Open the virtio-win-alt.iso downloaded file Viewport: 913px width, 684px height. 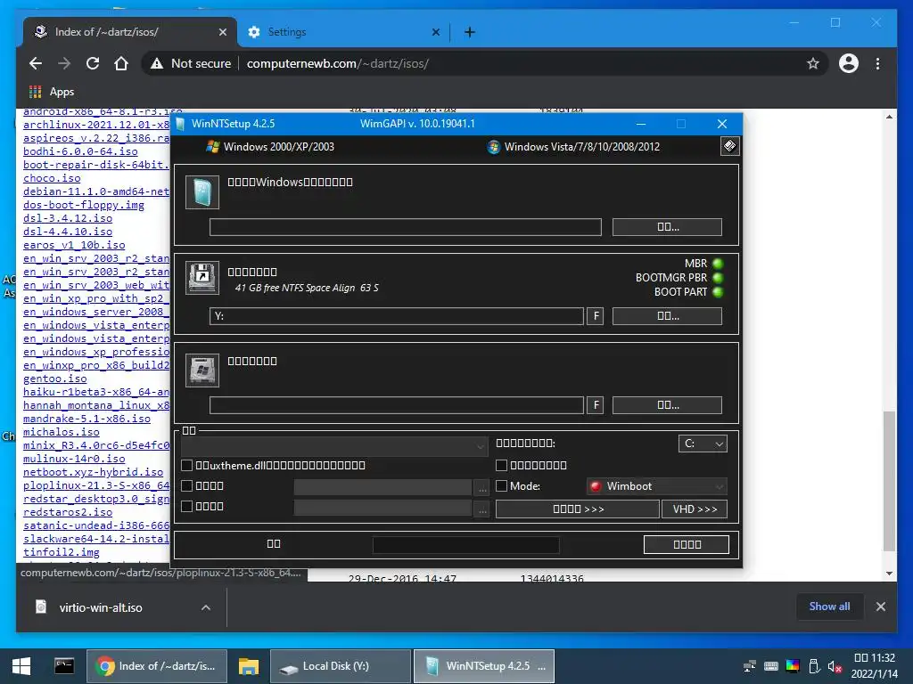tap(100, 607)
